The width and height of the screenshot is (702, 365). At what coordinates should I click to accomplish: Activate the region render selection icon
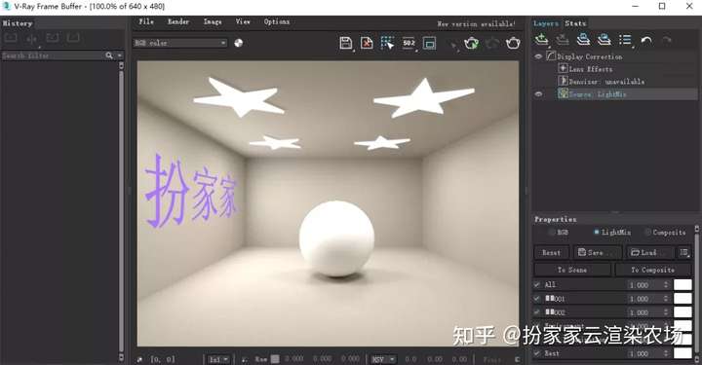pos(387,43)
